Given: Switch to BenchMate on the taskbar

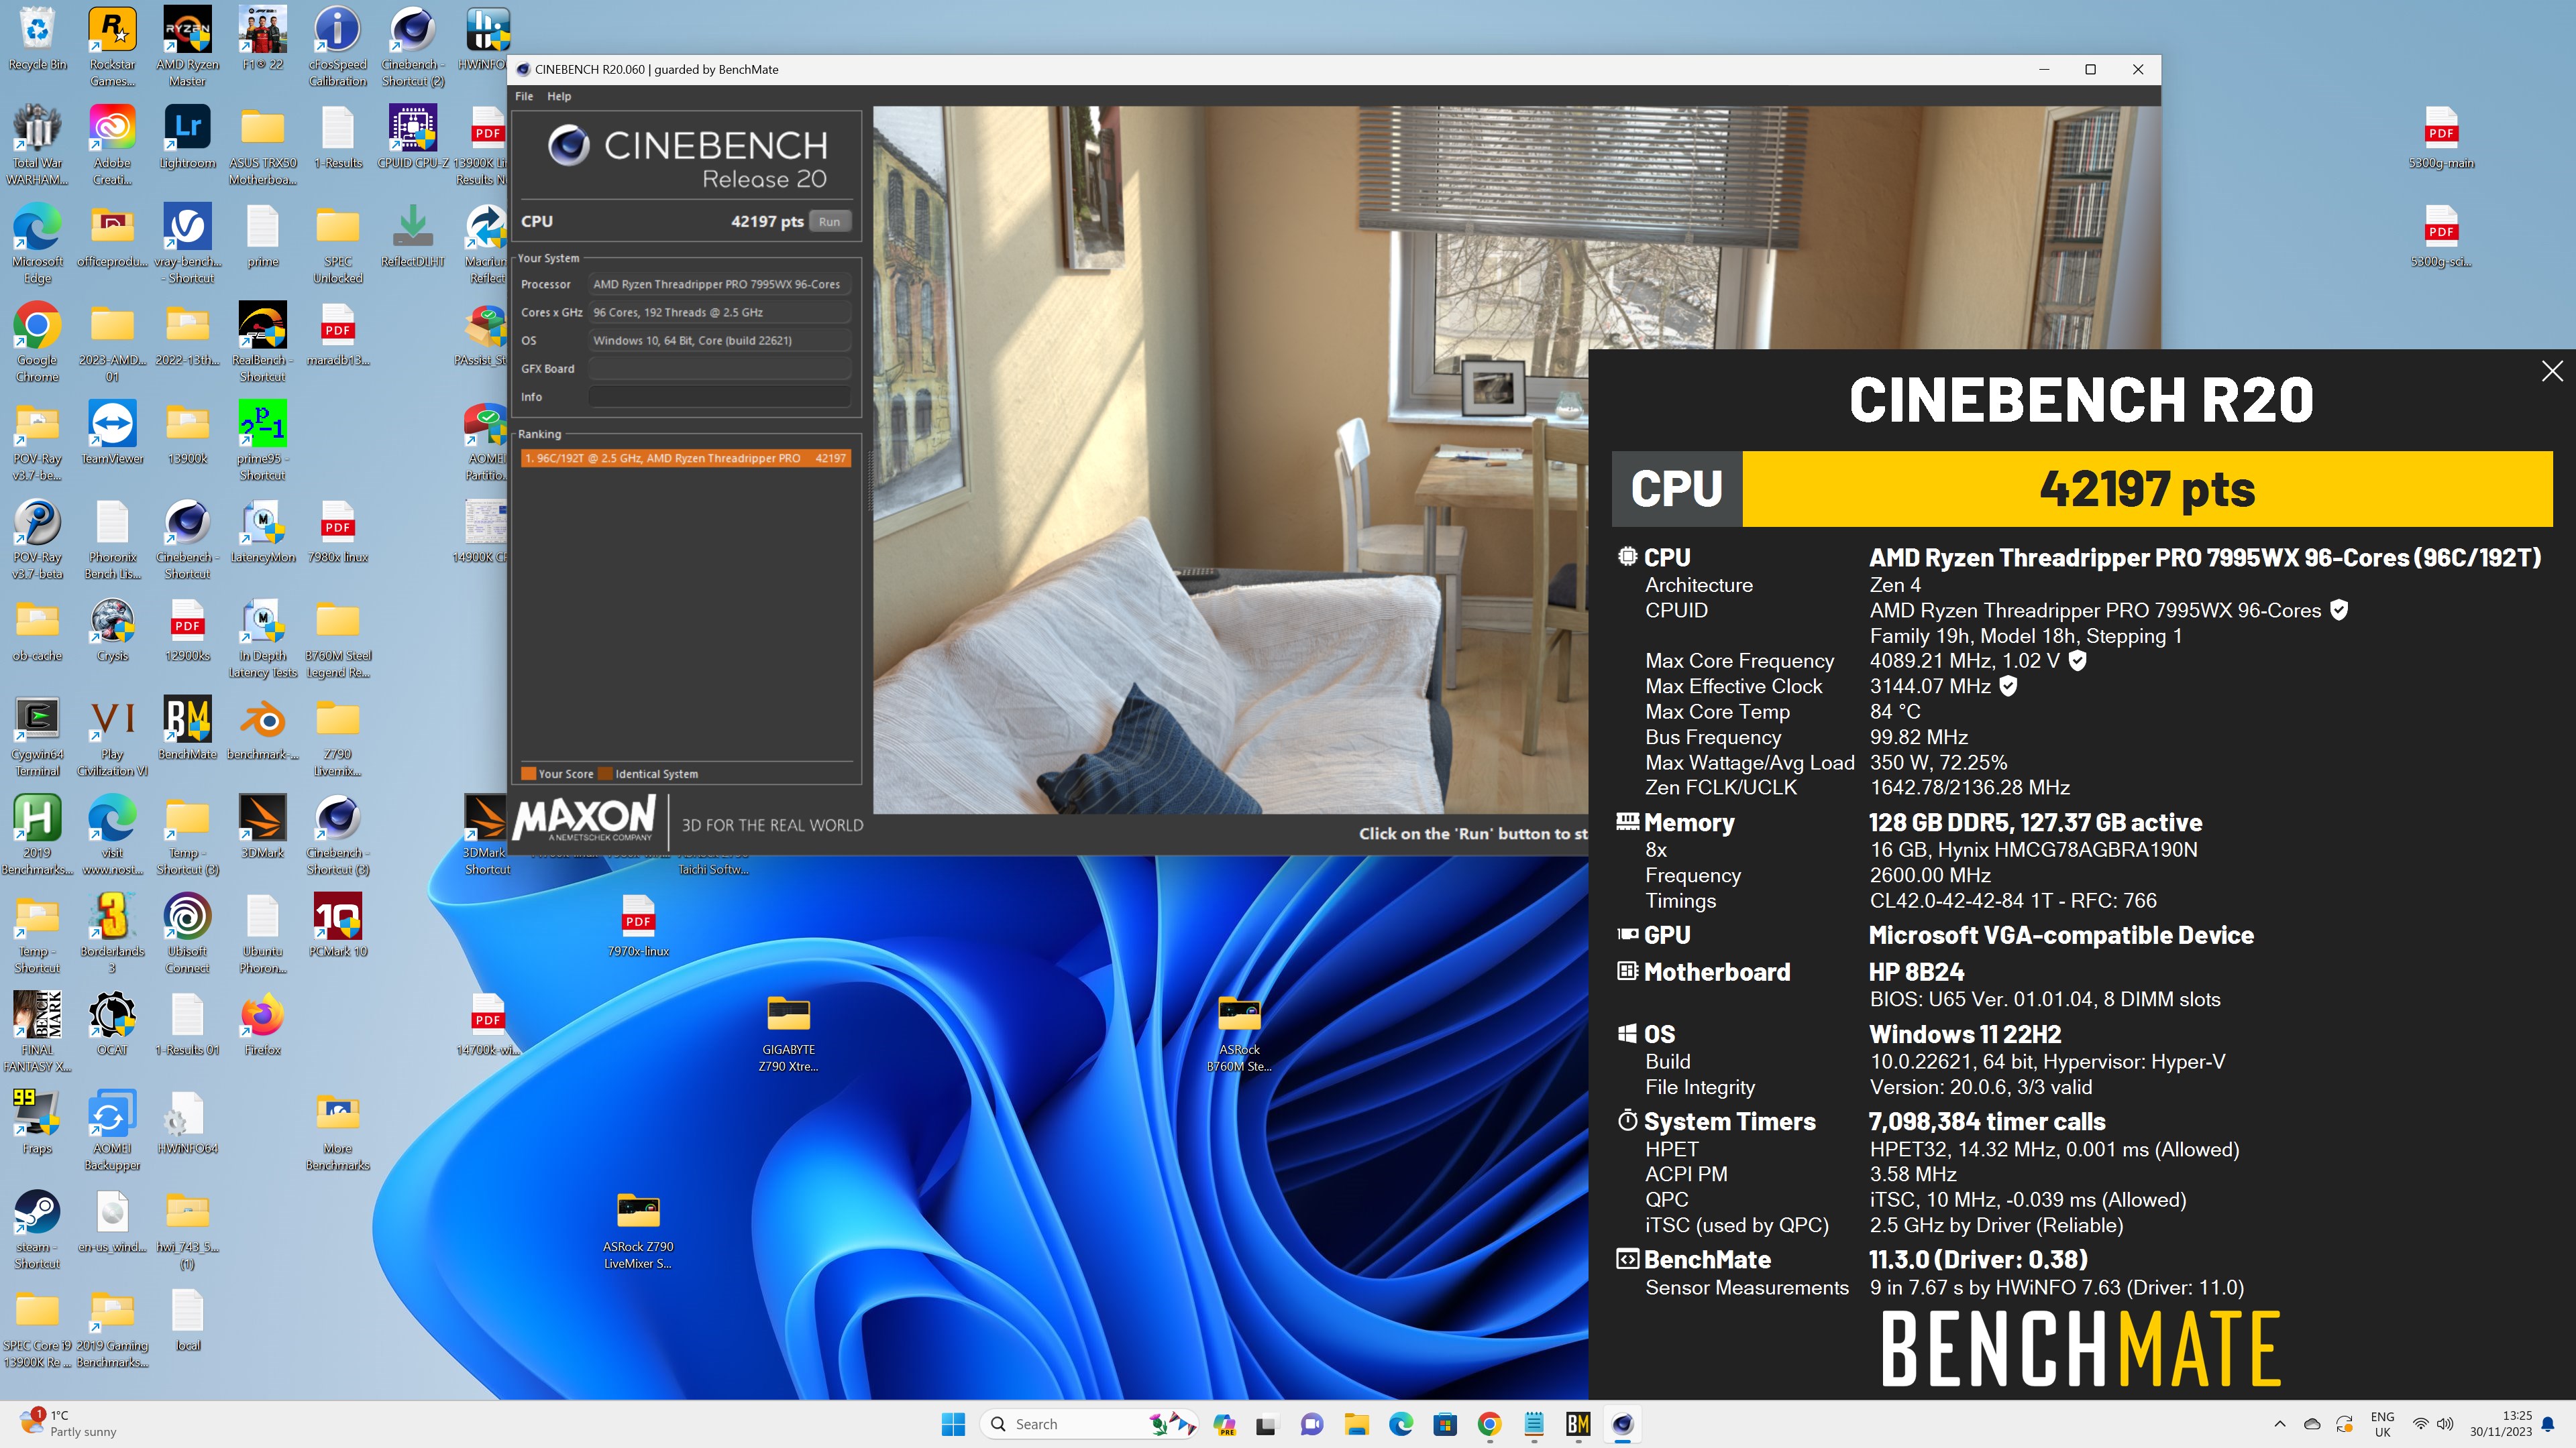Looking at the screenshot, I should click(1578, 1424).
